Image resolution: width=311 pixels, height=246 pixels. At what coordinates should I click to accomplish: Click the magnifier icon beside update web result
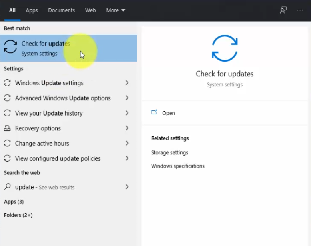pyautogui.click(x=7, y=187)
